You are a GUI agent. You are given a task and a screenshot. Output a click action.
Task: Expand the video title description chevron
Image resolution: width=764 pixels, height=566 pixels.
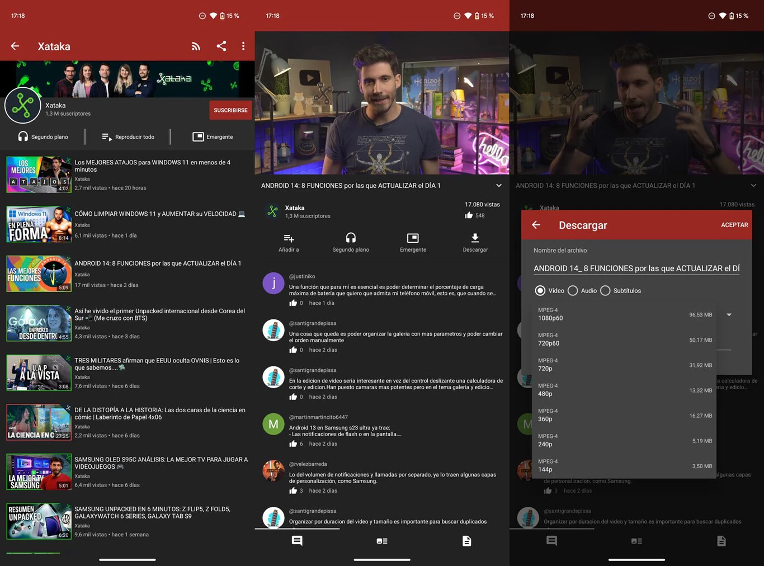pos(499,186)
